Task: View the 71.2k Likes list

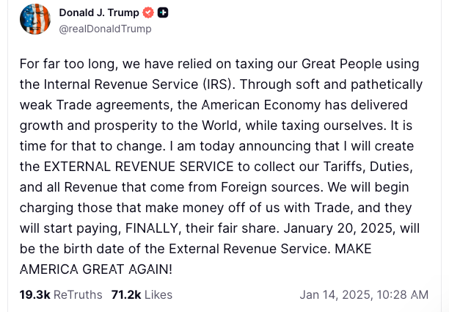Action: pos(142,294)
